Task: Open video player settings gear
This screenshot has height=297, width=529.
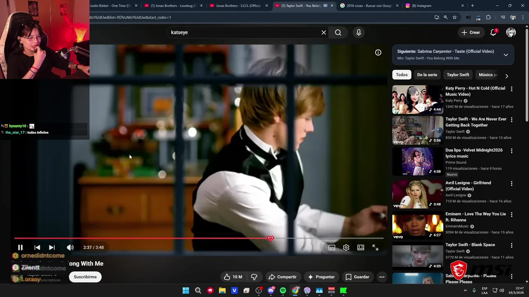Action: click(x=346, y=247)
